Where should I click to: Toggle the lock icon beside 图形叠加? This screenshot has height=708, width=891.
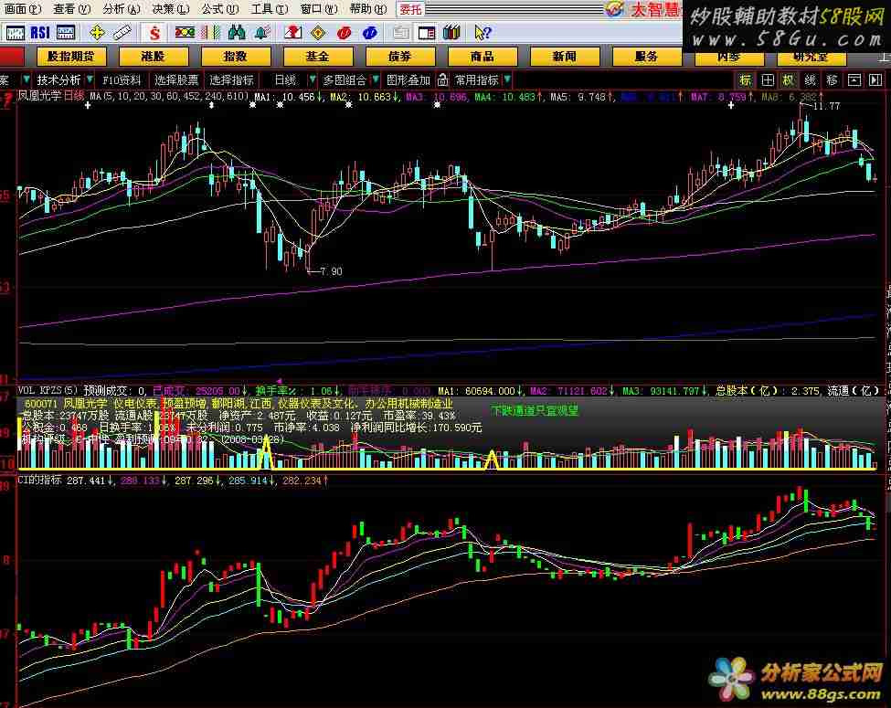[443, 80]
